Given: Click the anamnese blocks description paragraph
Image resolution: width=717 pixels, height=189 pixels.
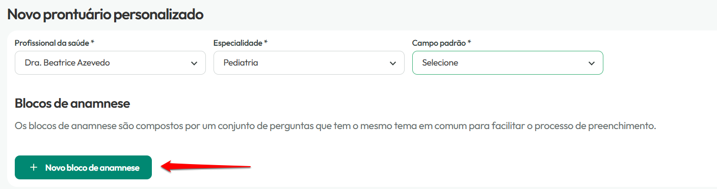Looking at the screenshot, I should pyautogui.click(x=335, y=125).
